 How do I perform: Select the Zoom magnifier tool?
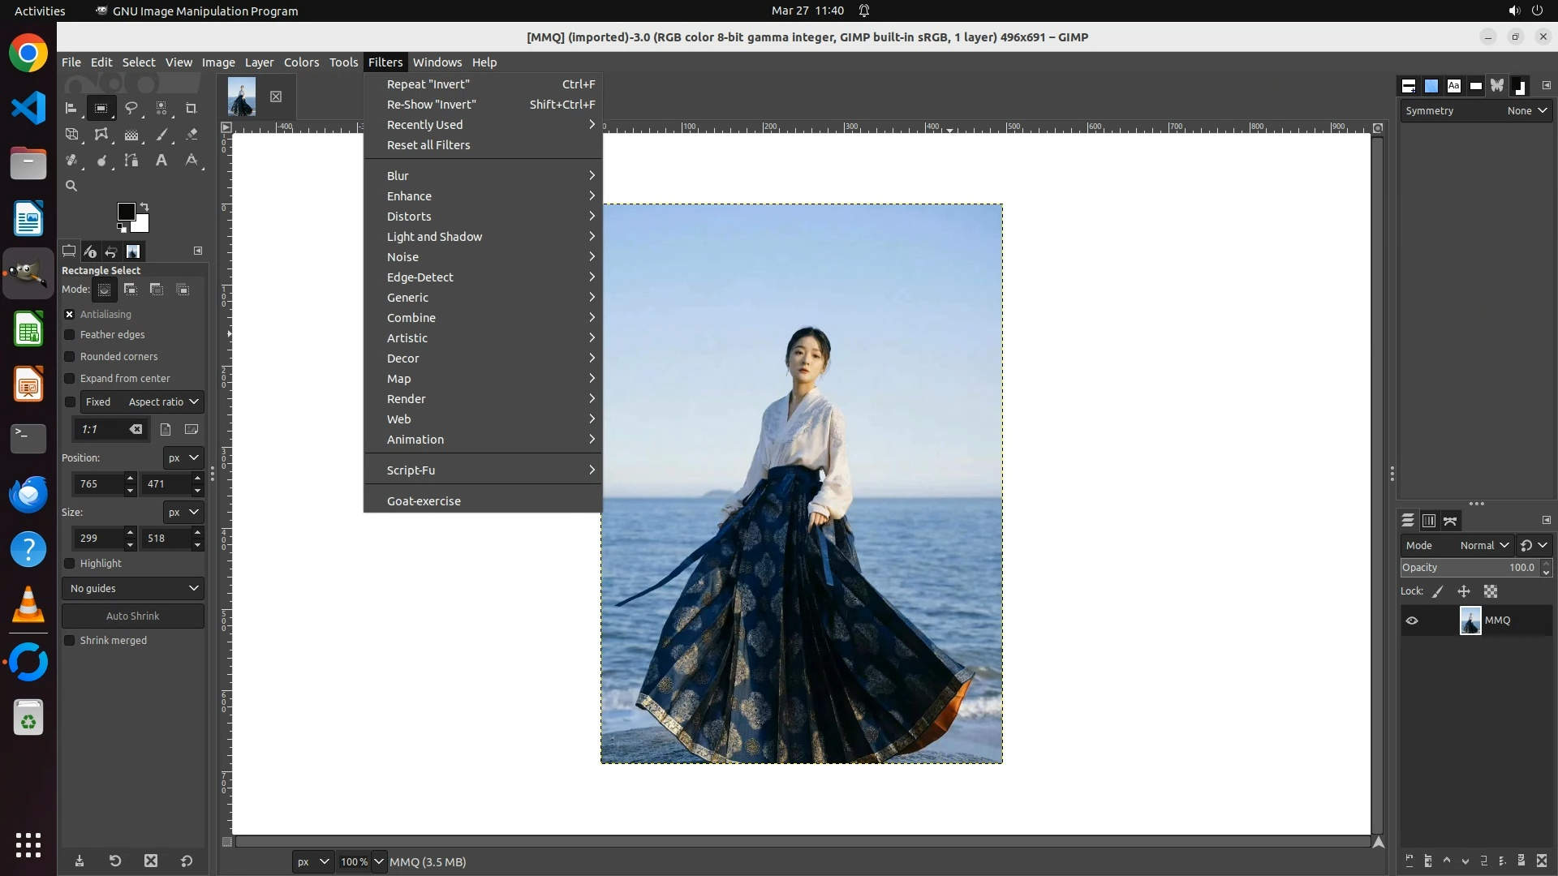[x=71, y=186]
